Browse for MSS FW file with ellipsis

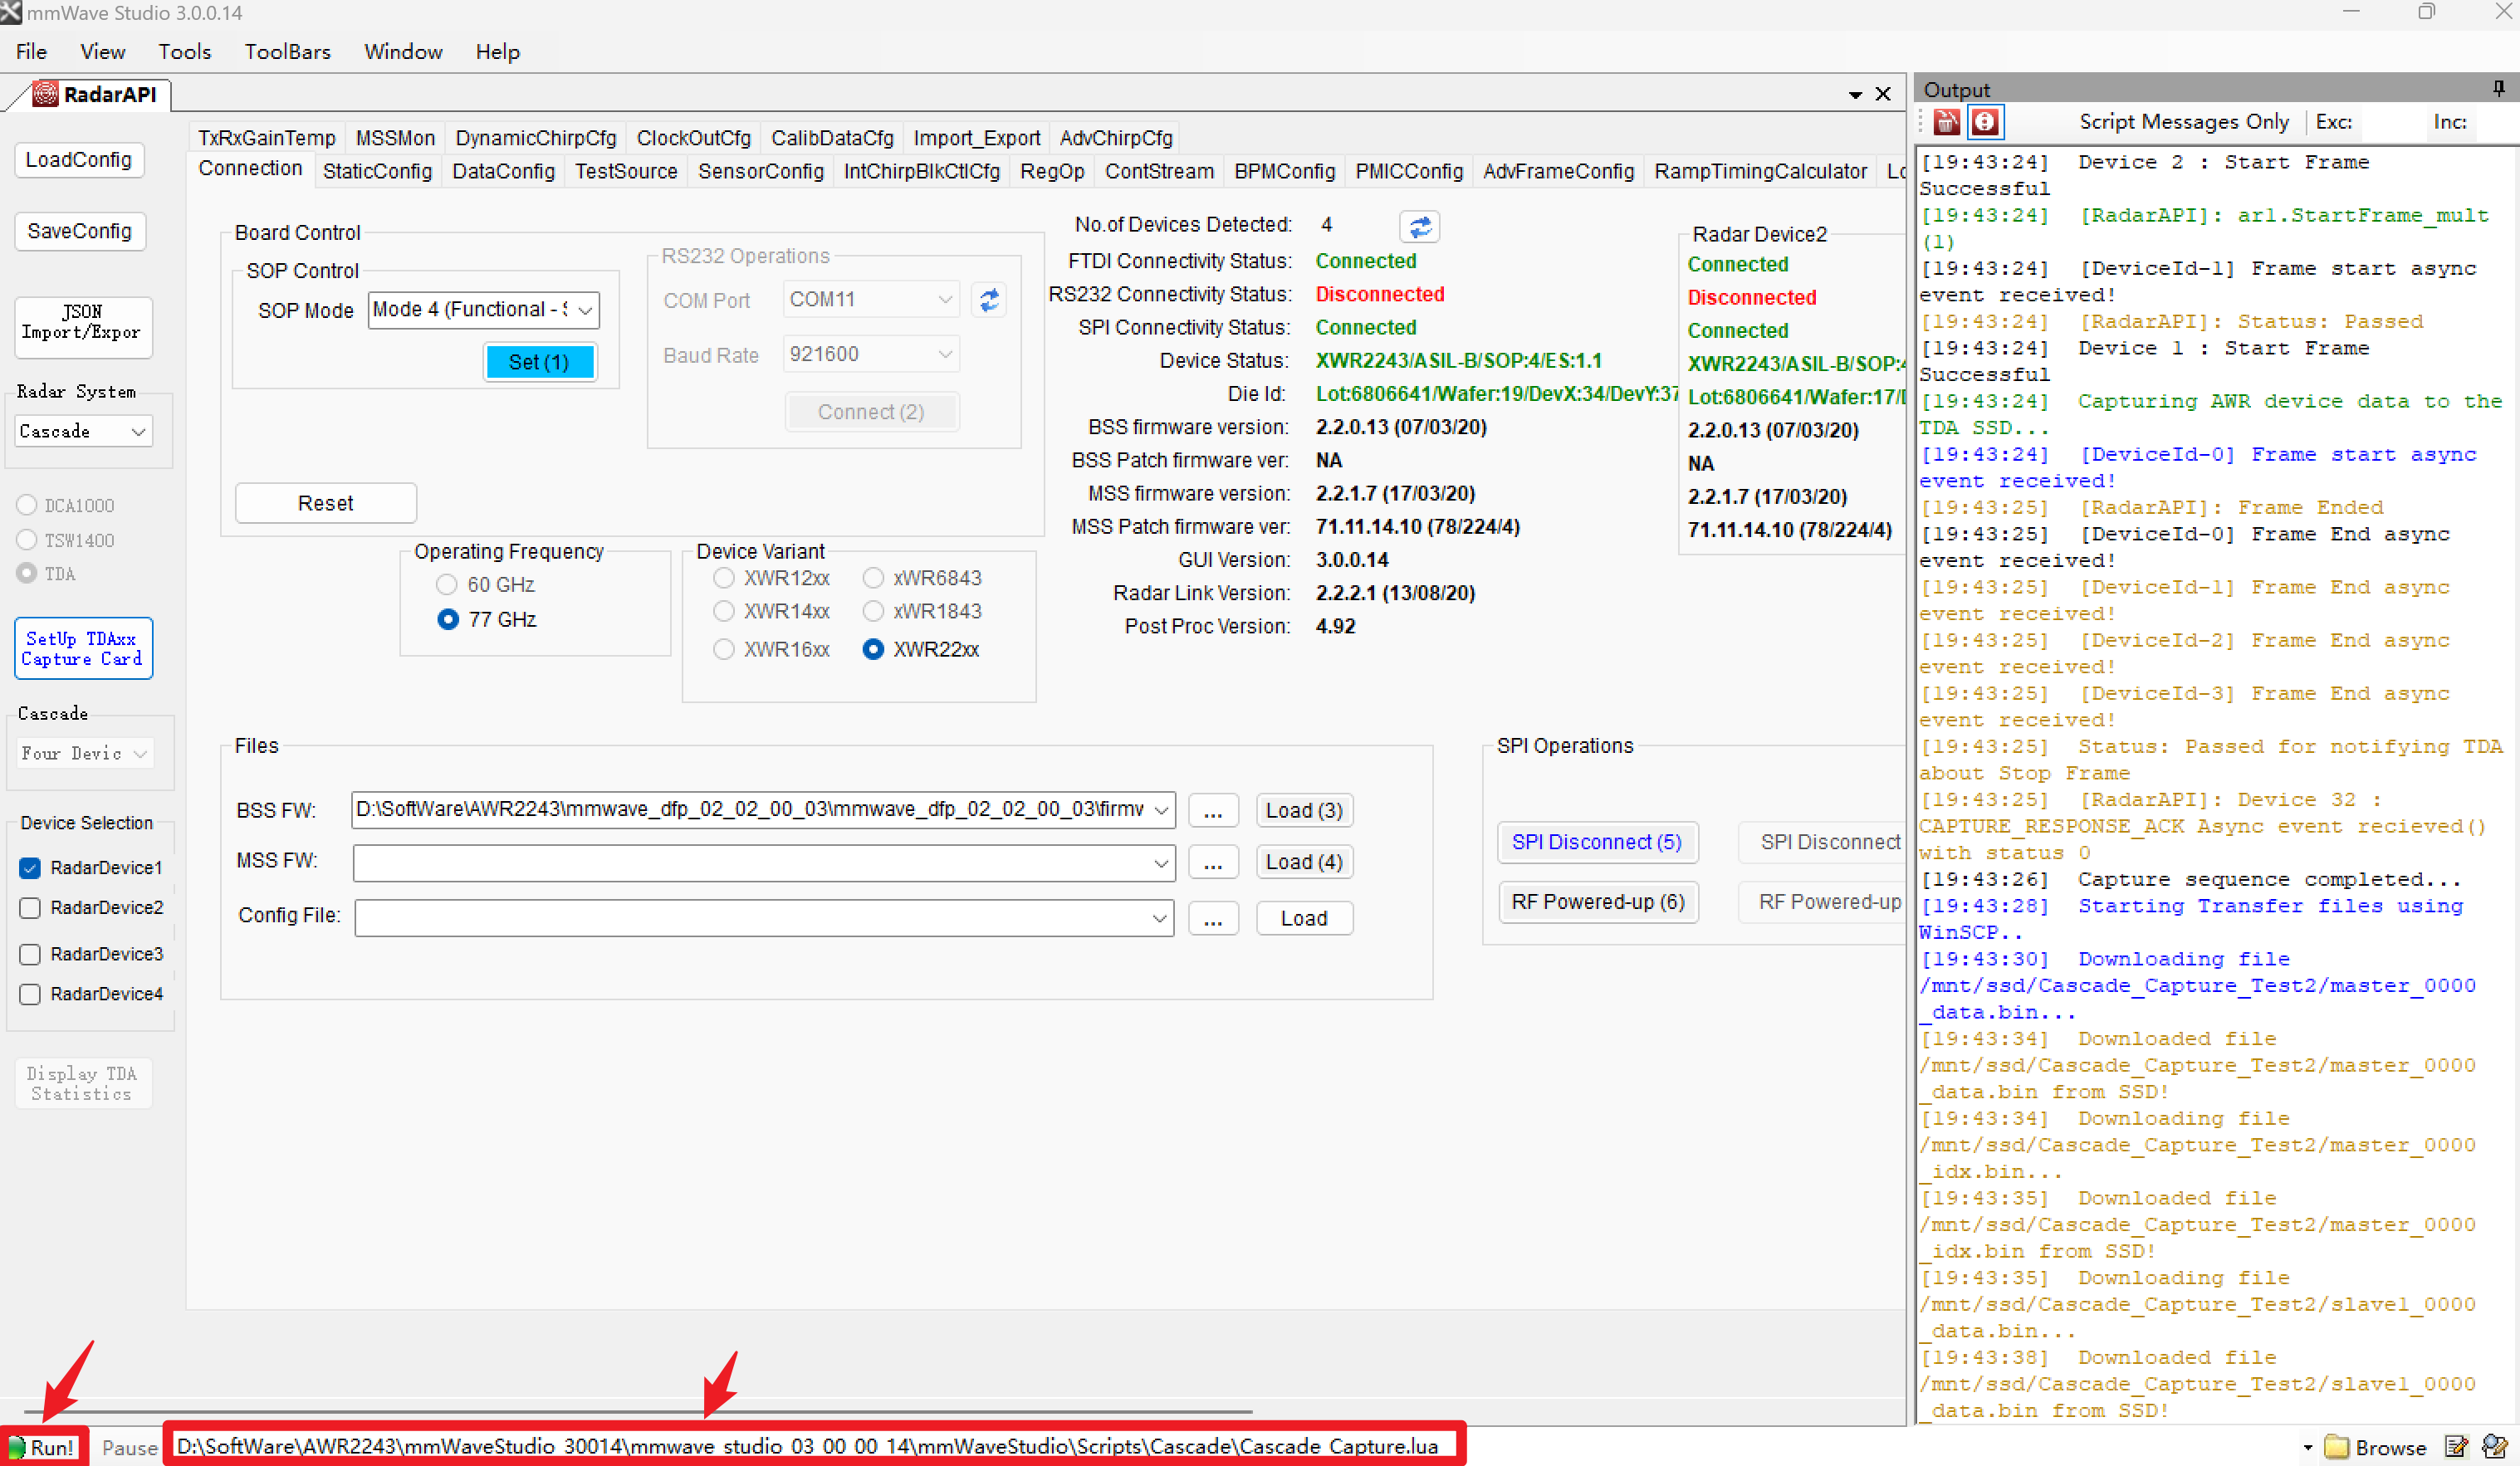click(x=1213, y=863)
